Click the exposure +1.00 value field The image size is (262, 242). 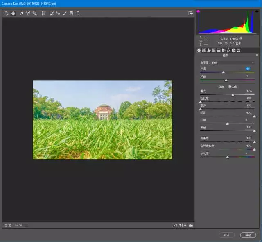[x=249, y=91]
